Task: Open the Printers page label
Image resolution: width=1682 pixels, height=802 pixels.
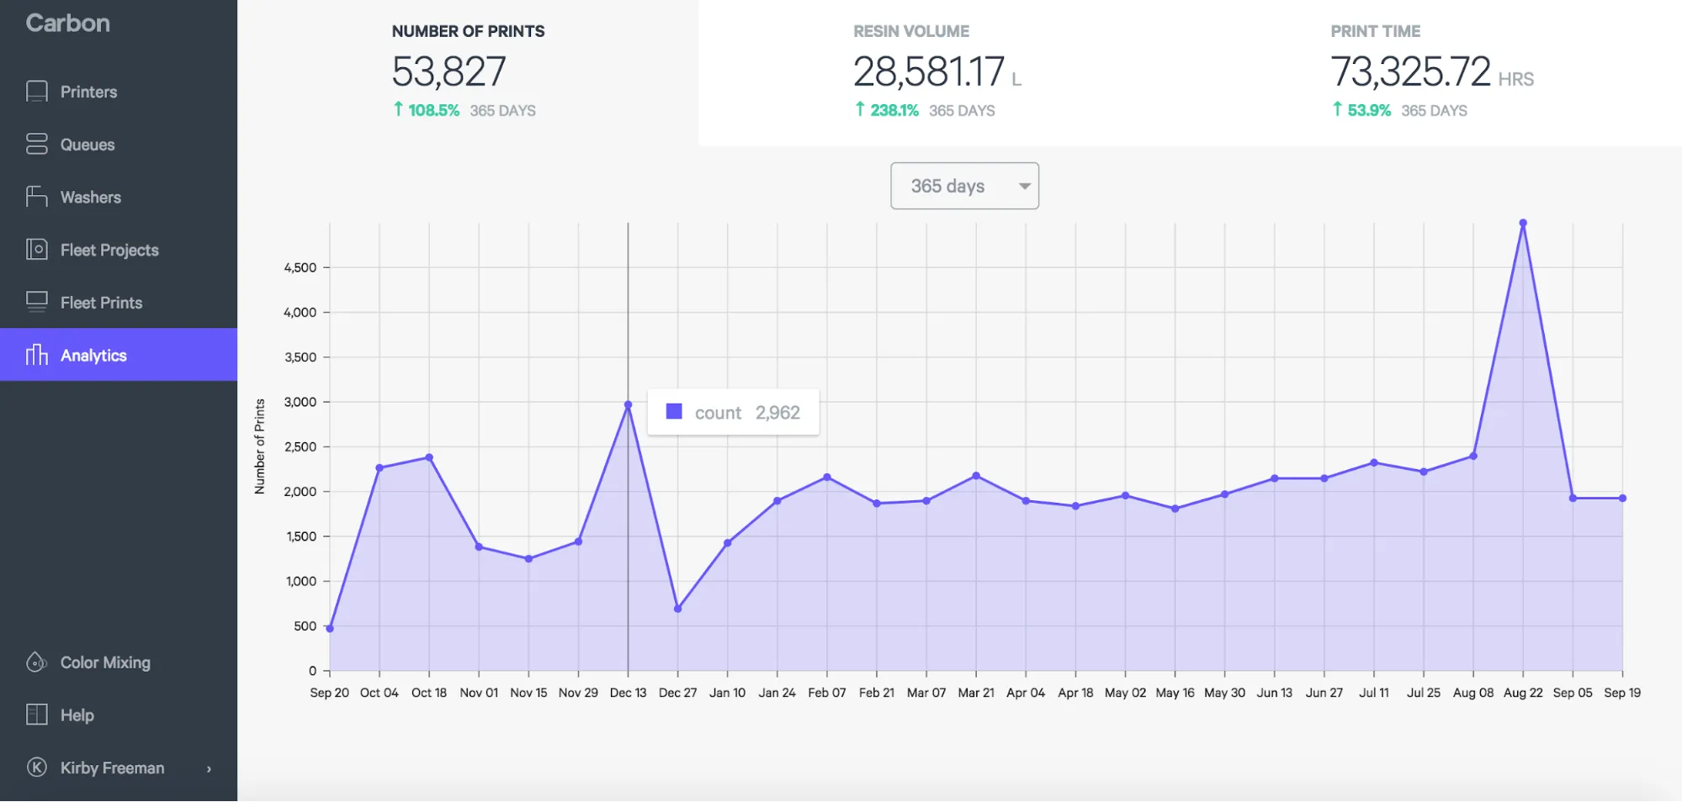Action: click(88, 92)
